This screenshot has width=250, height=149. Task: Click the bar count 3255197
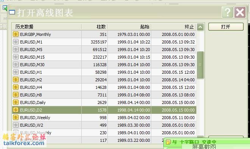click(99, 42)
